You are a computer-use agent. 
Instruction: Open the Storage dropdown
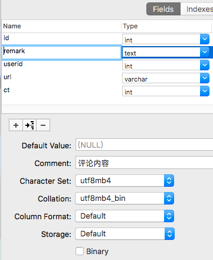tap(125, 234)
